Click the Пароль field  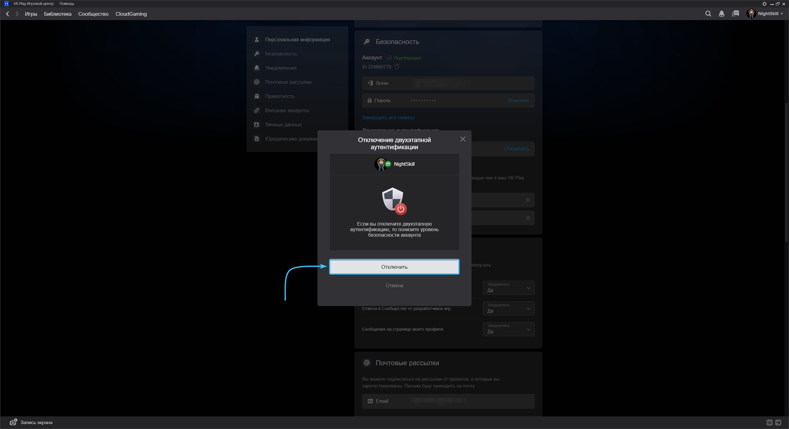point(448,100)
